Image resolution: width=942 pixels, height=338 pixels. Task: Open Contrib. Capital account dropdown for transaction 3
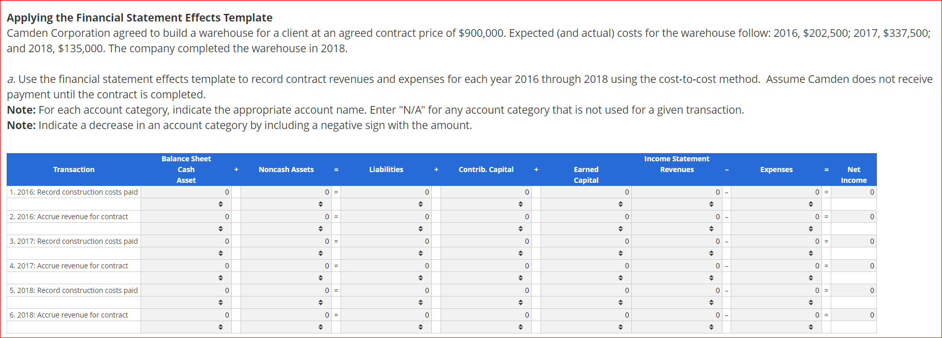(x=486, y=253)
